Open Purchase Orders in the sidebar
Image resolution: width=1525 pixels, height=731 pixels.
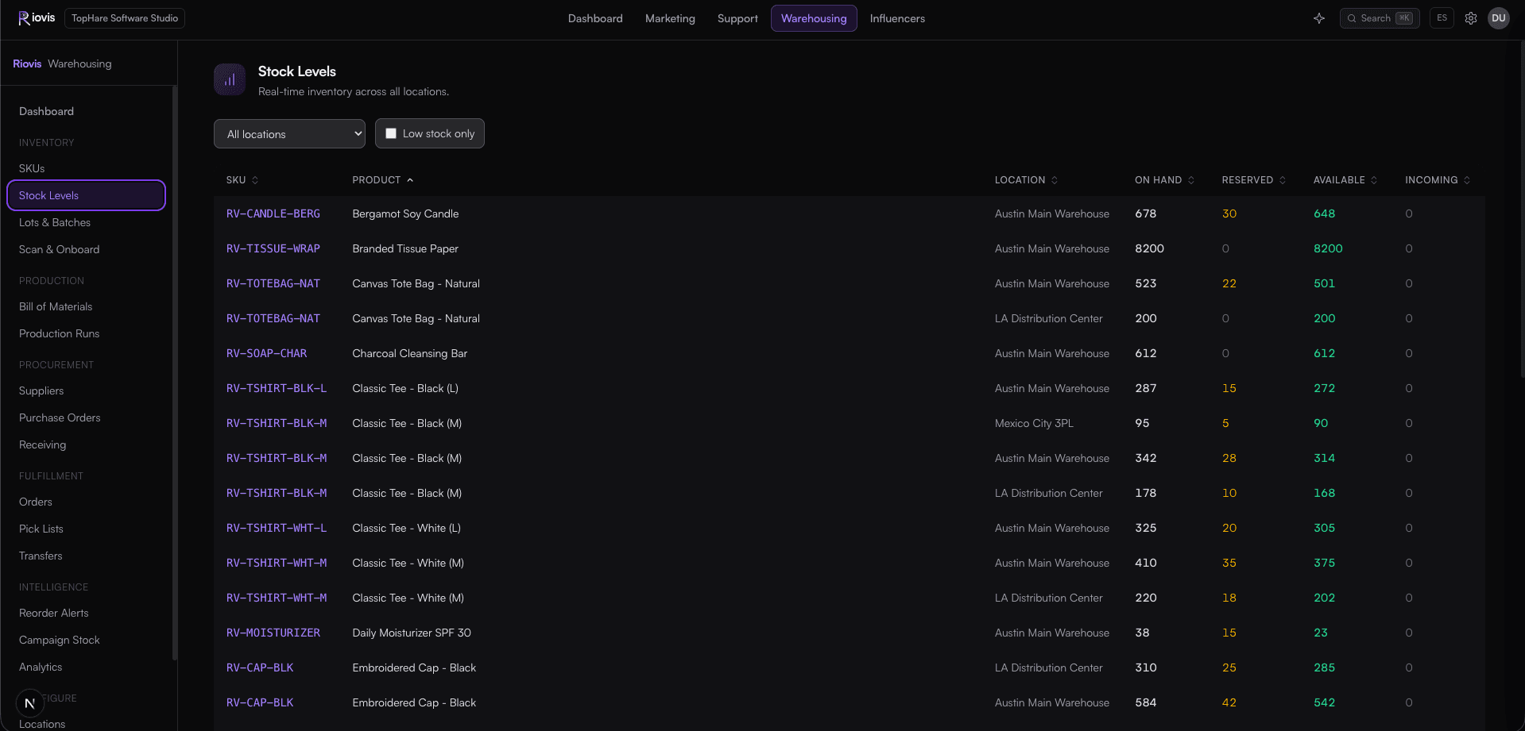pos(60,417)
